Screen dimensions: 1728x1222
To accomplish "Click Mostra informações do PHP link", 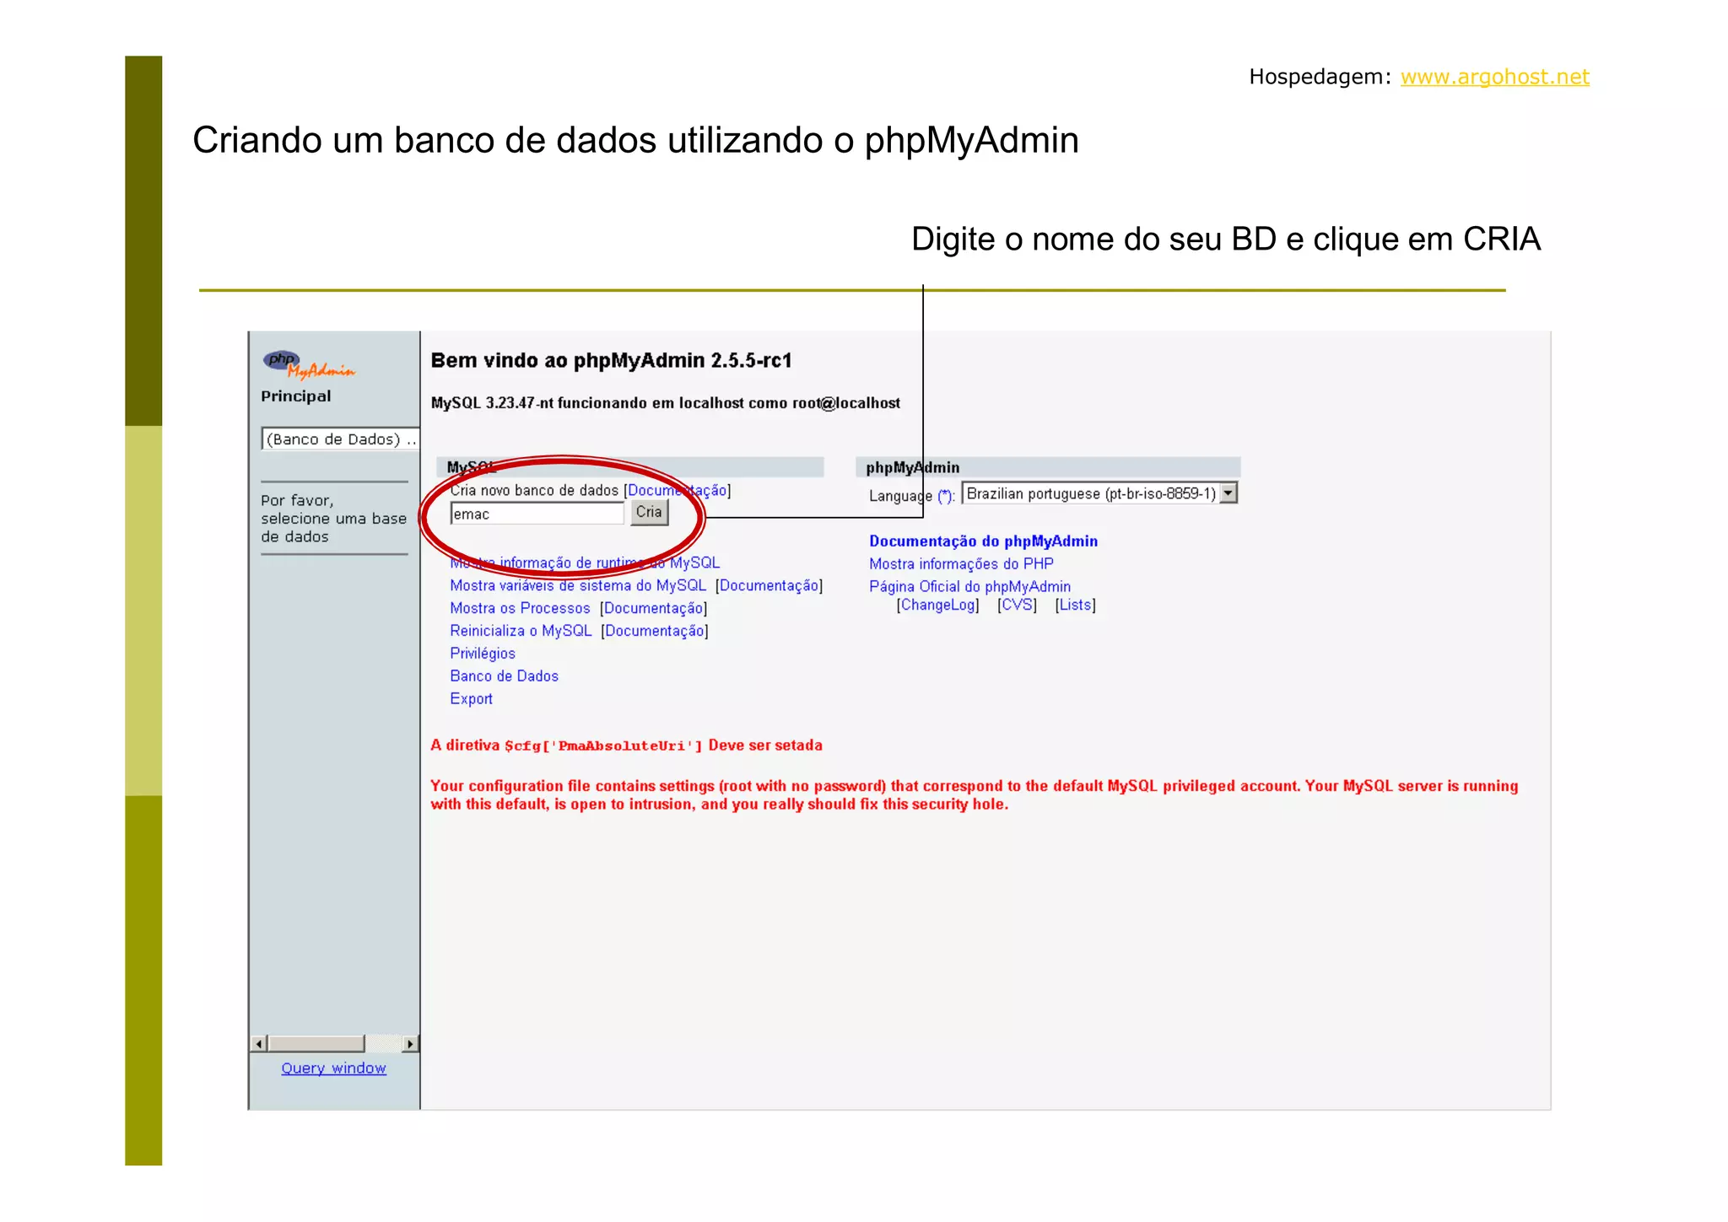I will coord(961,564).
